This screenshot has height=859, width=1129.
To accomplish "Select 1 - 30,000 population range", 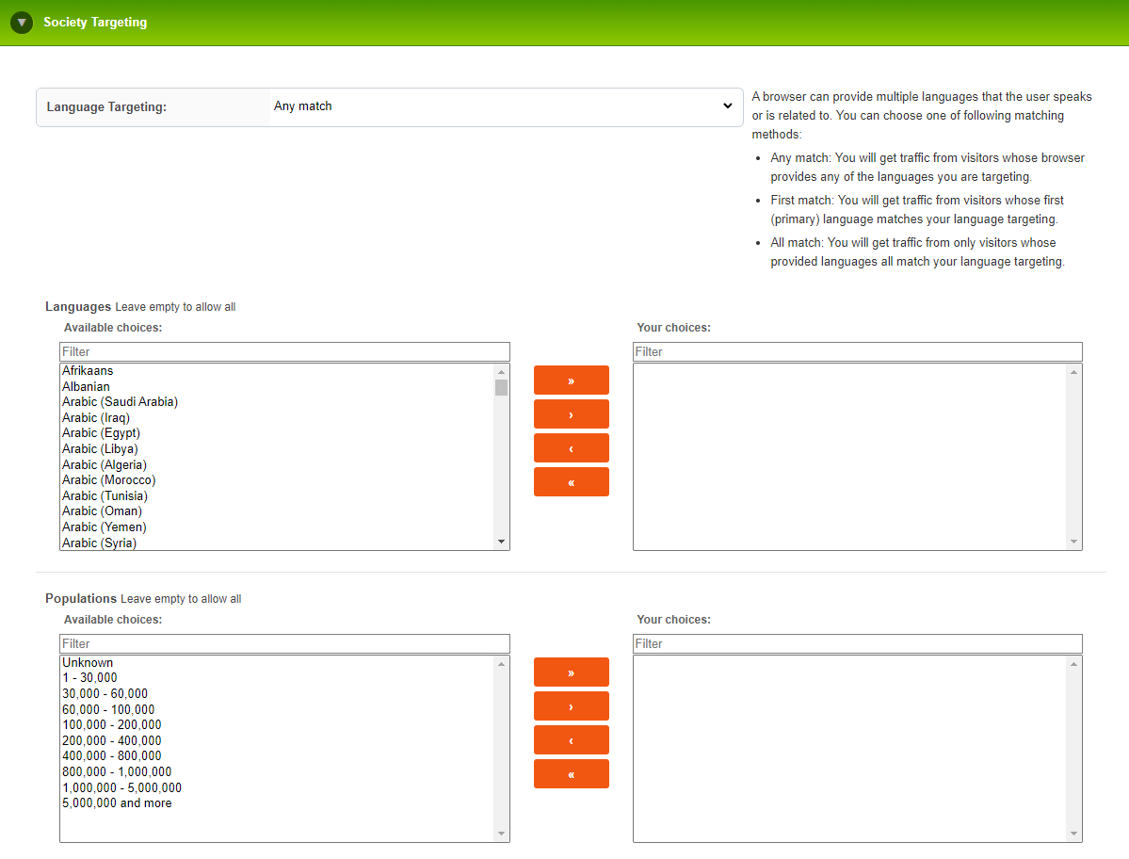I will 277,677.
